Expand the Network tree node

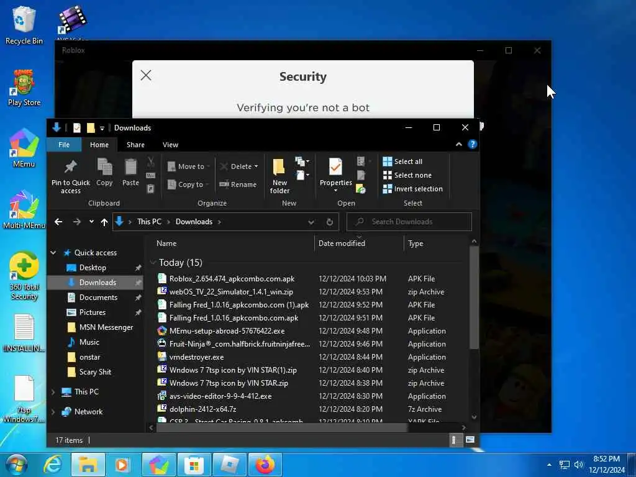click(53, 412)
